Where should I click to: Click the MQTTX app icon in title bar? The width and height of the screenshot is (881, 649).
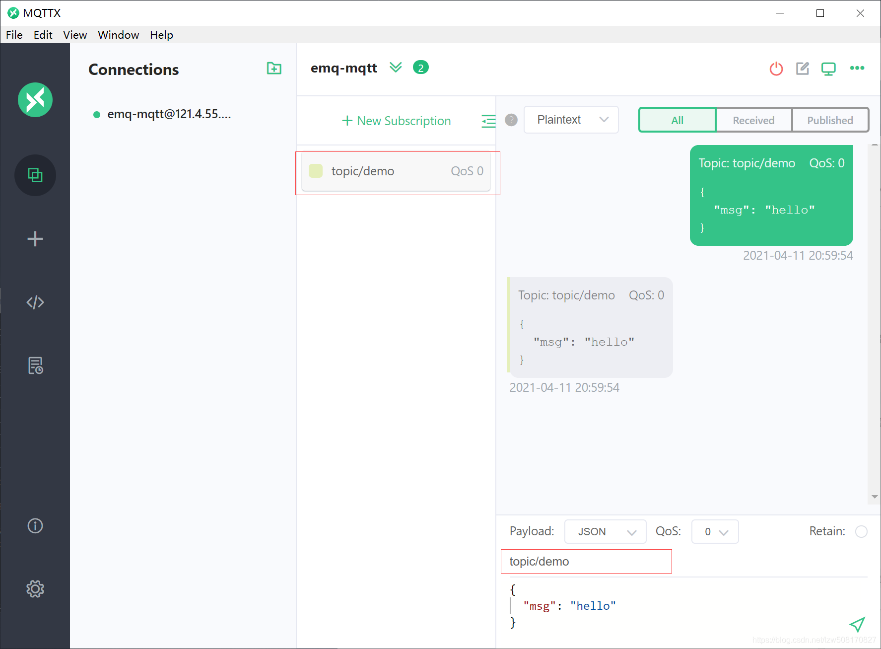13,13
